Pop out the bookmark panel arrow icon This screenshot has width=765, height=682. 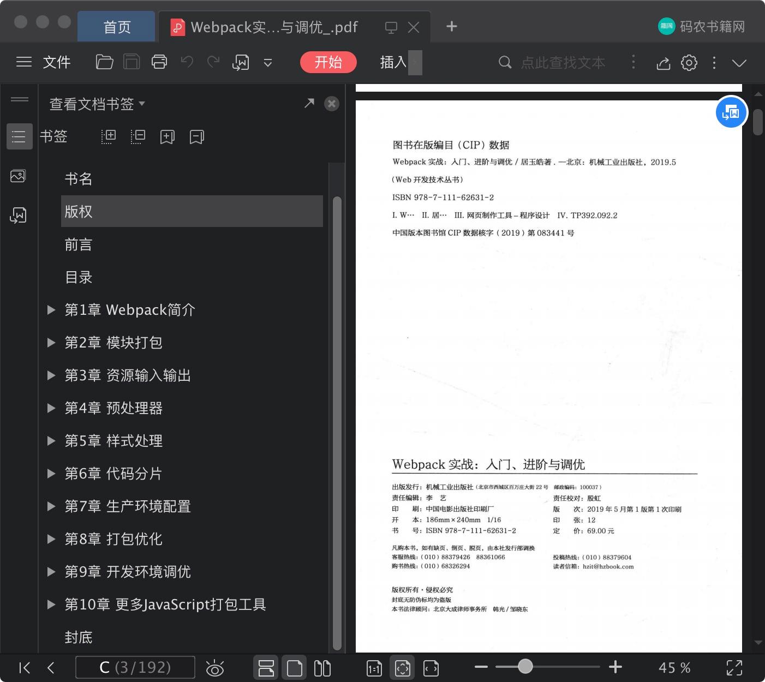point(309,103)
